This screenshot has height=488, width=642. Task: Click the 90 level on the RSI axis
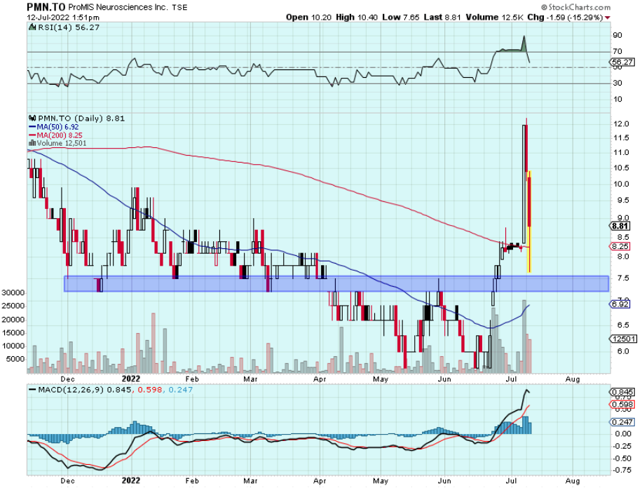pyautogui.click(x=617, y=36)
